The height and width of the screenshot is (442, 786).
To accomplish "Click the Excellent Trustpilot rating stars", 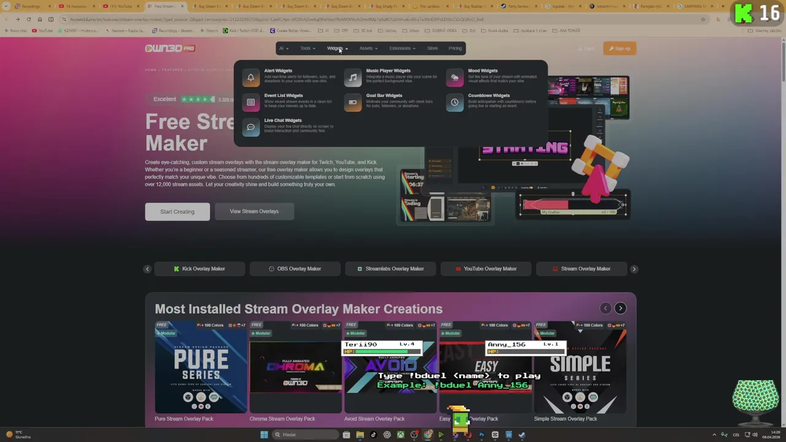I will coord(197,99).
